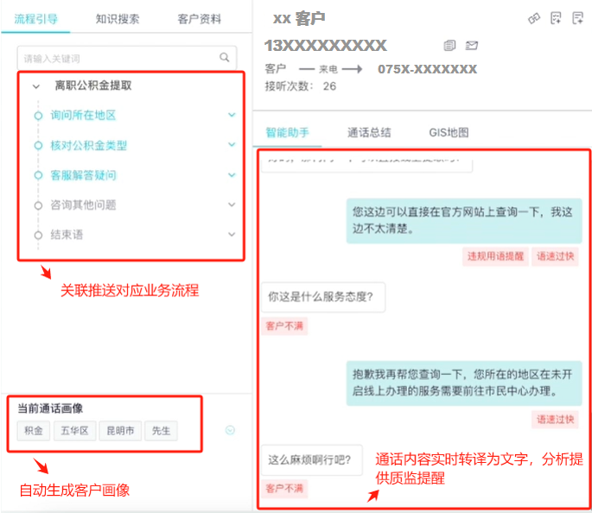592x513 pixels.
Task: Expand the 结束语 chevron
Action: tap(232, 234)
